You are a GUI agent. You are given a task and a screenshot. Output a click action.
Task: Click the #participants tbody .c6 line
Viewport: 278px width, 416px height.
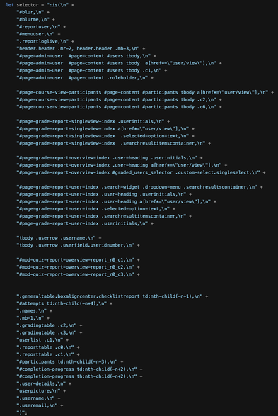(x=119, y=107)
